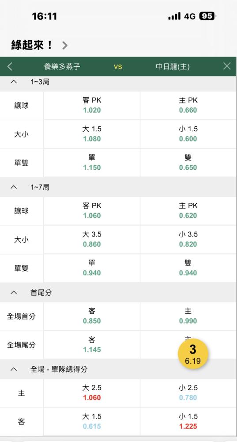Image resolution: width=237 pixels, height=442 pixels.
Task: Pick 大 1.5 at 1.080 odds
Action: tap(92, 134)
